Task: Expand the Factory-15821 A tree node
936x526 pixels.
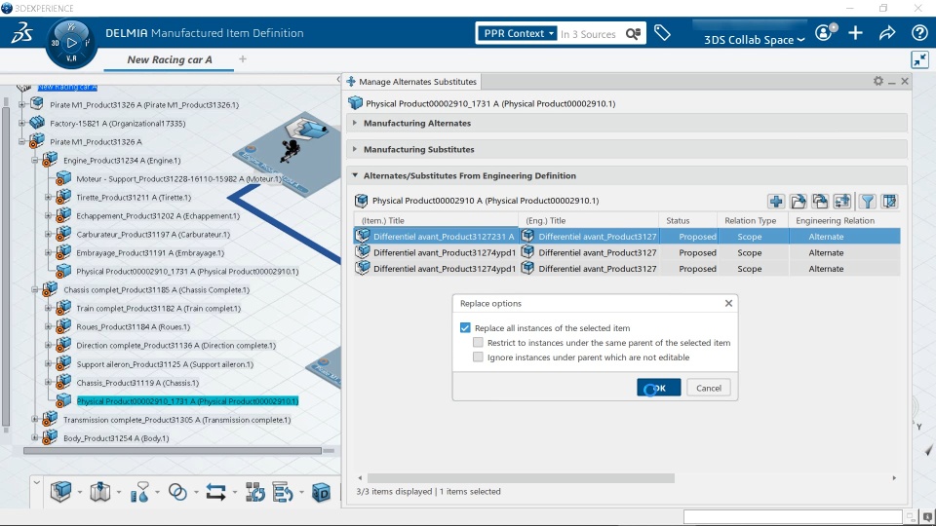Action: (x=22, y=124)
